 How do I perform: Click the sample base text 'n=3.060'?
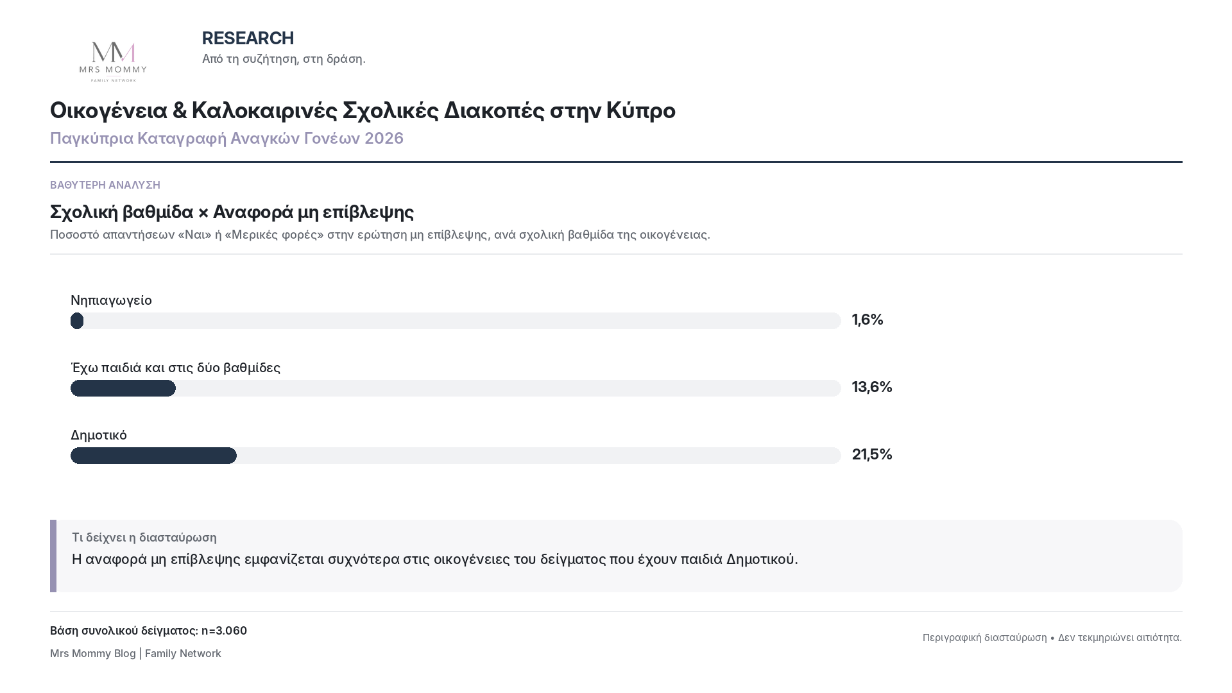pos(224,631)
